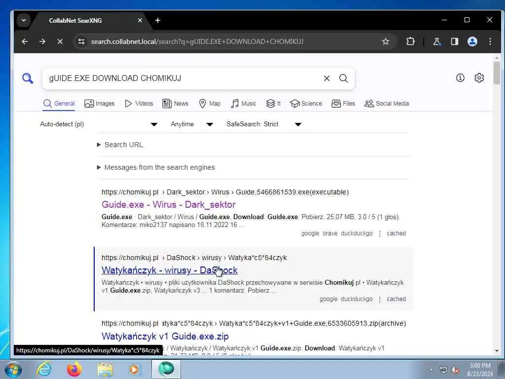The image size is (505, 379).
Task: Click the scrollbar down arrow
Action: click(x=497, y=351)
